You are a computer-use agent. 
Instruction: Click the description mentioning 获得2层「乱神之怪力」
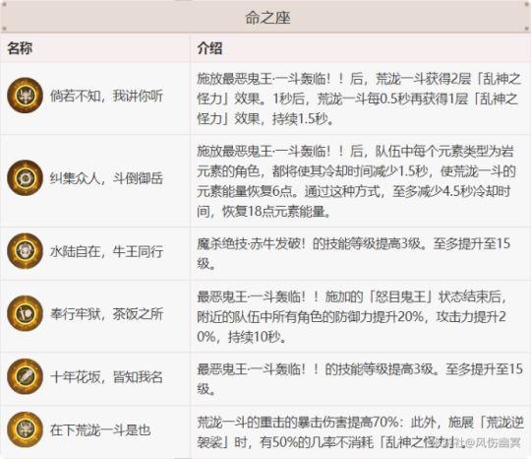point(359,98)
